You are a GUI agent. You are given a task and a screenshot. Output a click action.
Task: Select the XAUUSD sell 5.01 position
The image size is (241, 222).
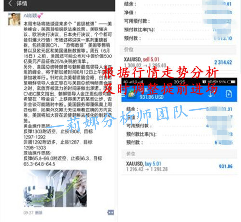(178, 62)
